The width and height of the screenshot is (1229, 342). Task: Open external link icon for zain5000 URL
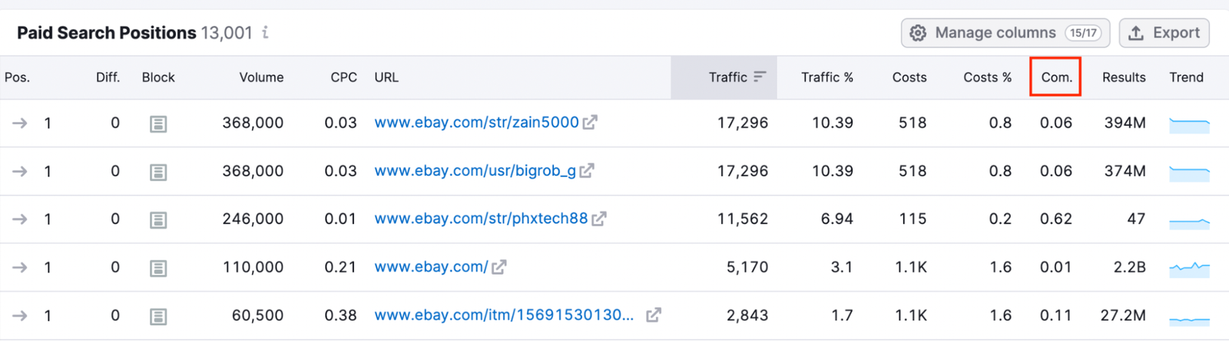[590, 123]
